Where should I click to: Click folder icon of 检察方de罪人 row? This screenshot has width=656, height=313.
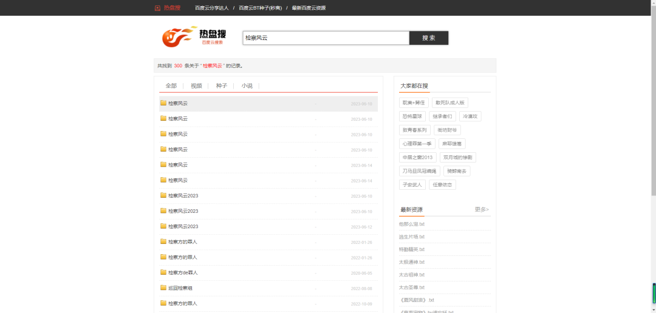click(163, 272)
